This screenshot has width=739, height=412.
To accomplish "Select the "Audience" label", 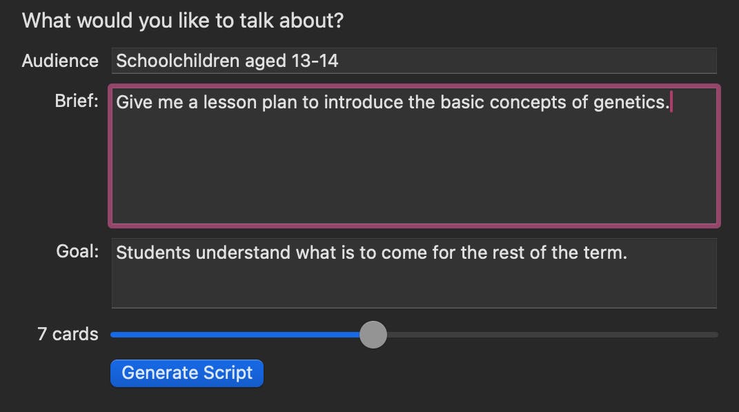I will [x=60, y=61].
